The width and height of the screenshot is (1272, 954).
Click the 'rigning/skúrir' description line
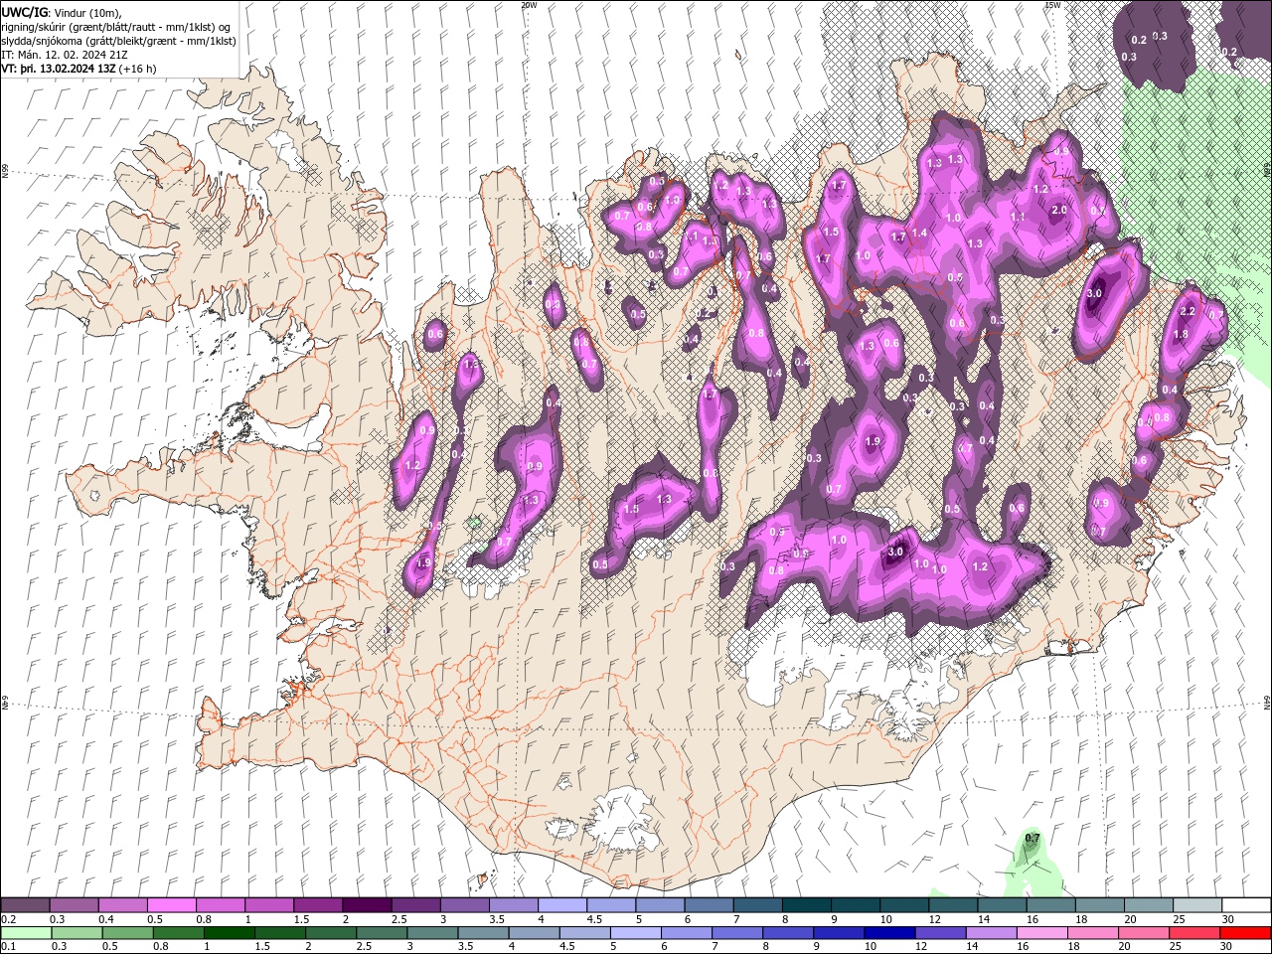tap(116, 27)
